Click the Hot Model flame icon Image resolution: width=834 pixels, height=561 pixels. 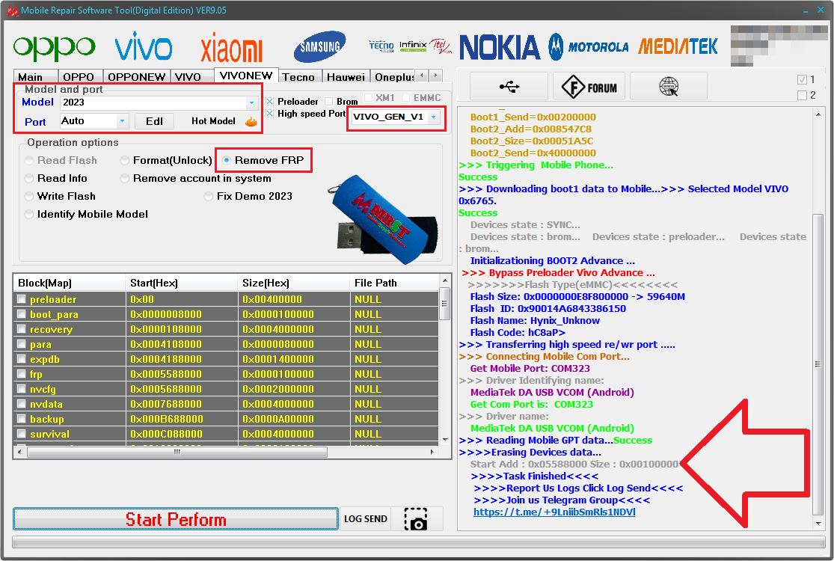(x=251, y=122)
